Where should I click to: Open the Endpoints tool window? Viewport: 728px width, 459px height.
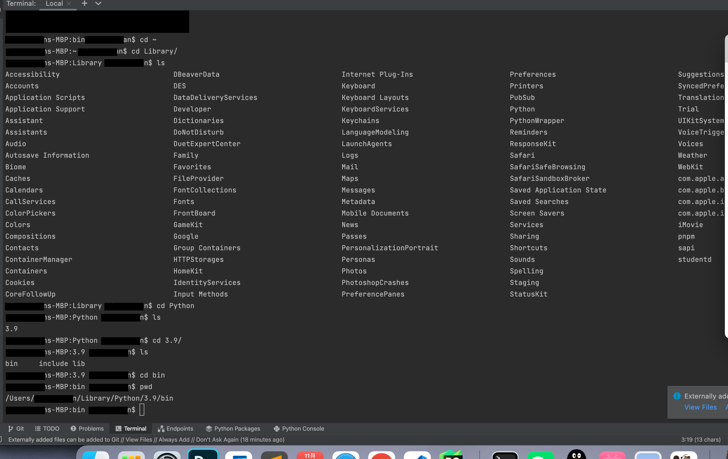click(175, 429)
